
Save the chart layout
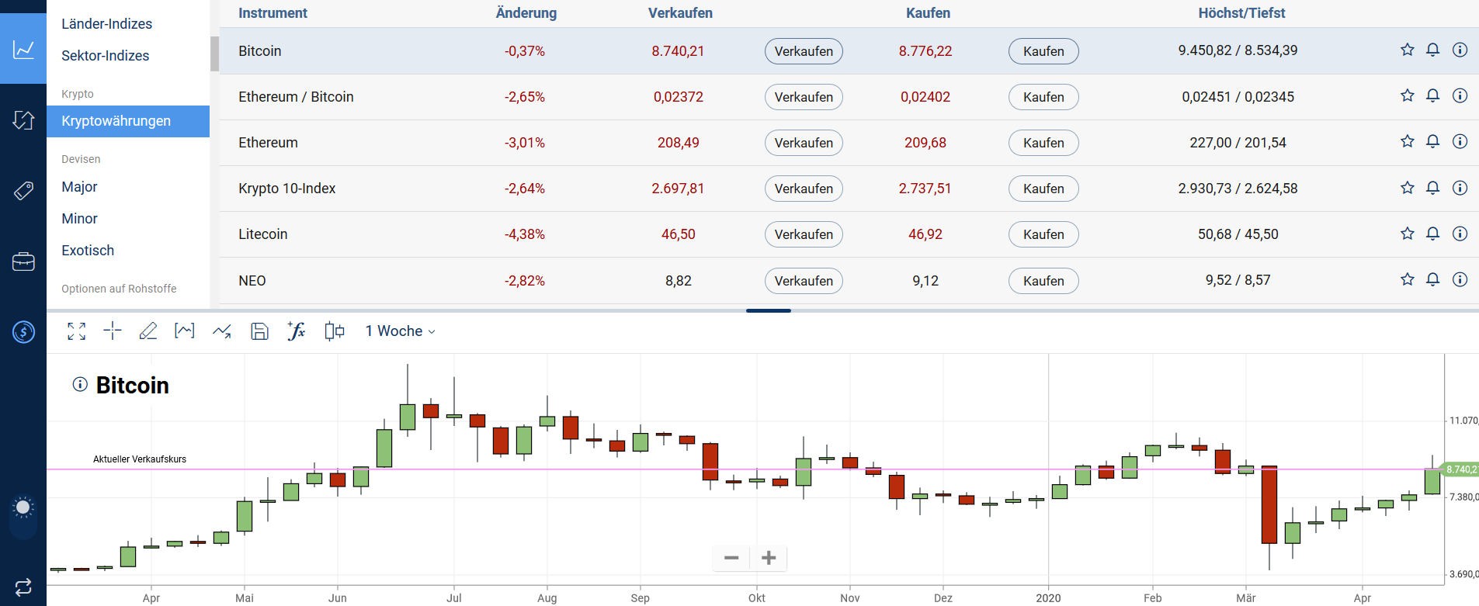(259, 331)
